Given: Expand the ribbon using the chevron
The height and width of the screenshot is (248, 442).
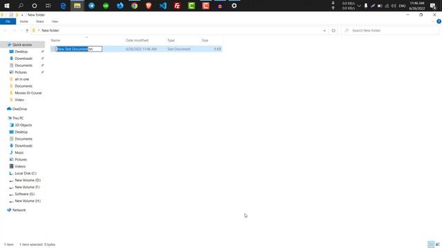Looking at the screenshot, I should [x=433, y=21].
